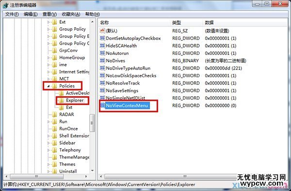The height and width of the screenshot is (191, 291).
Task: Click the HomeGroup folder icon
Action: click(54, 58)
